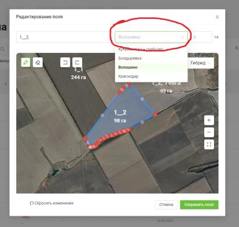The width and height of the screenshot is (239, 227).
Task: Click the area input before га
Action: coord(202,37)
